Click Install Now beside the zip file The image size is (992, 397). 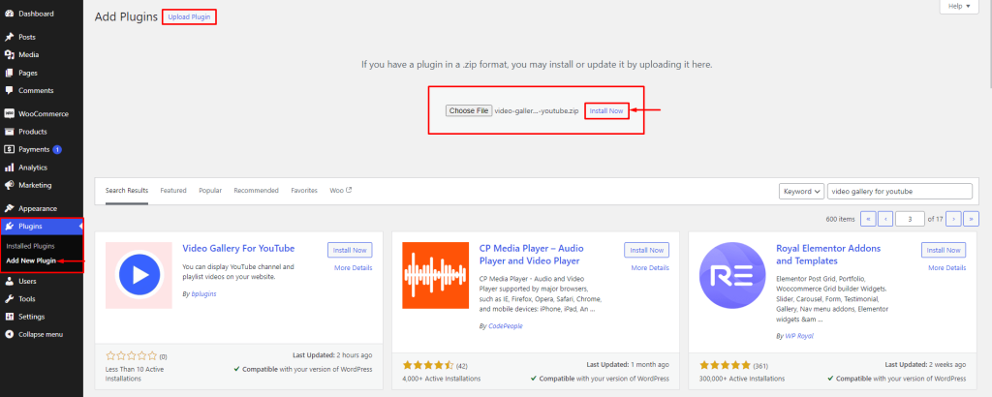606,110
